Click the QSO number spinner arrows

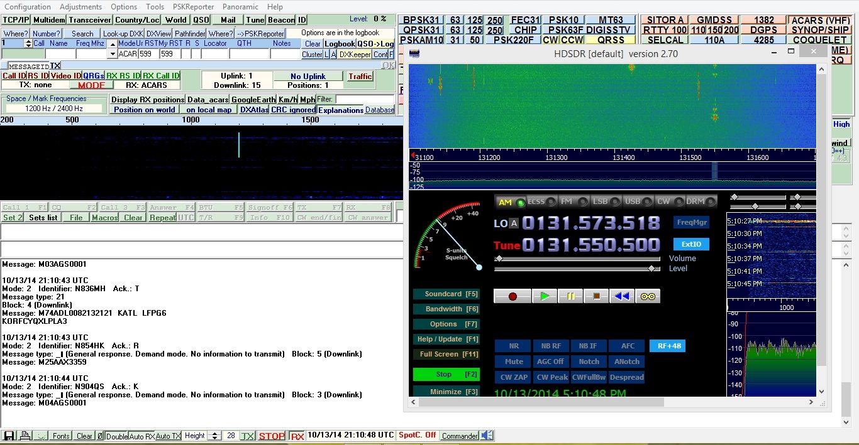28,43
